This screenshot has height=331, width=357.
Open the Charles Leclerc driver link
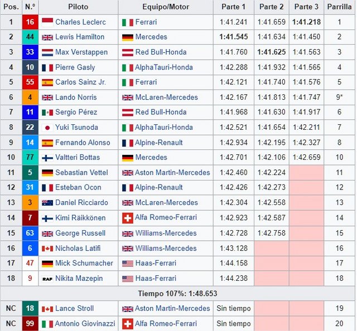pos(80,22)
